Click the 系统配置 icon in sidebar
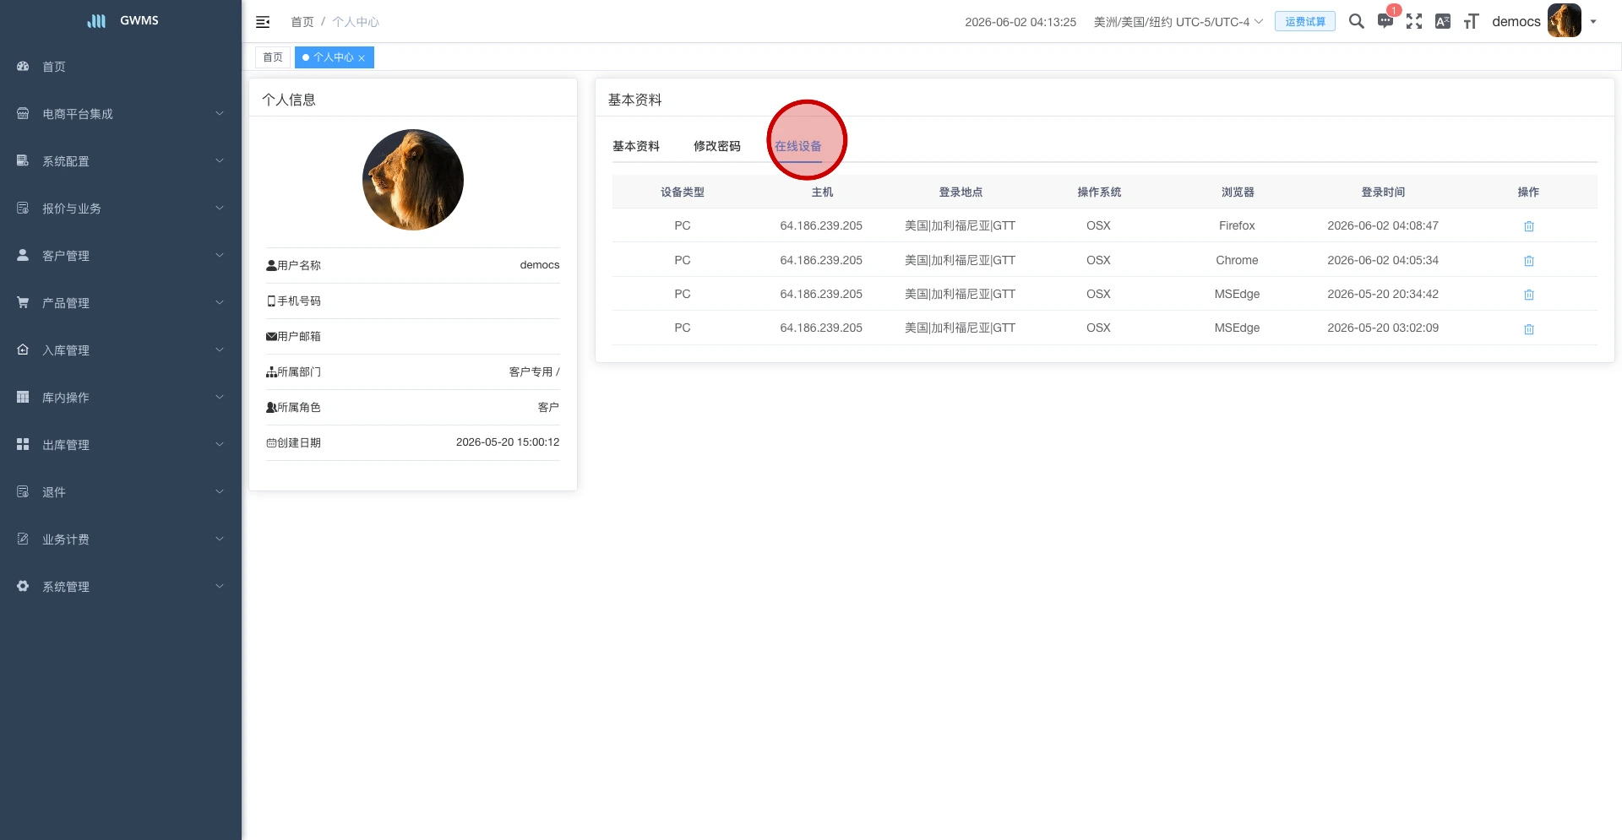This screenshot has width=1622, height=840. click(23, 160)
